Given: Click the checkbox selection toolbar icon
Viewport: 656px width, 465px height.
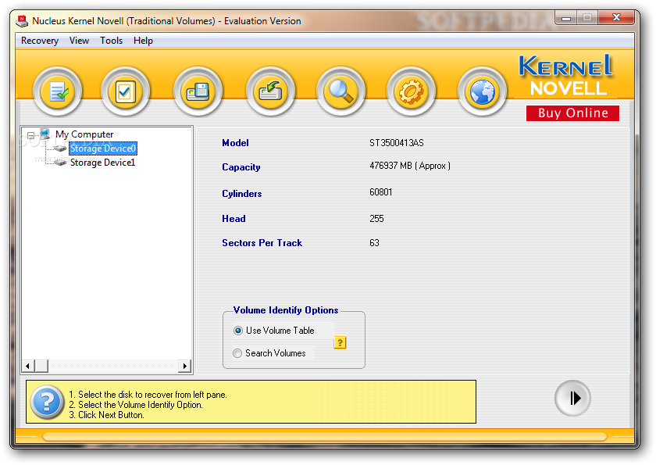Looking at the screenshot, I should pyautogui.click(x=125, y=91).
